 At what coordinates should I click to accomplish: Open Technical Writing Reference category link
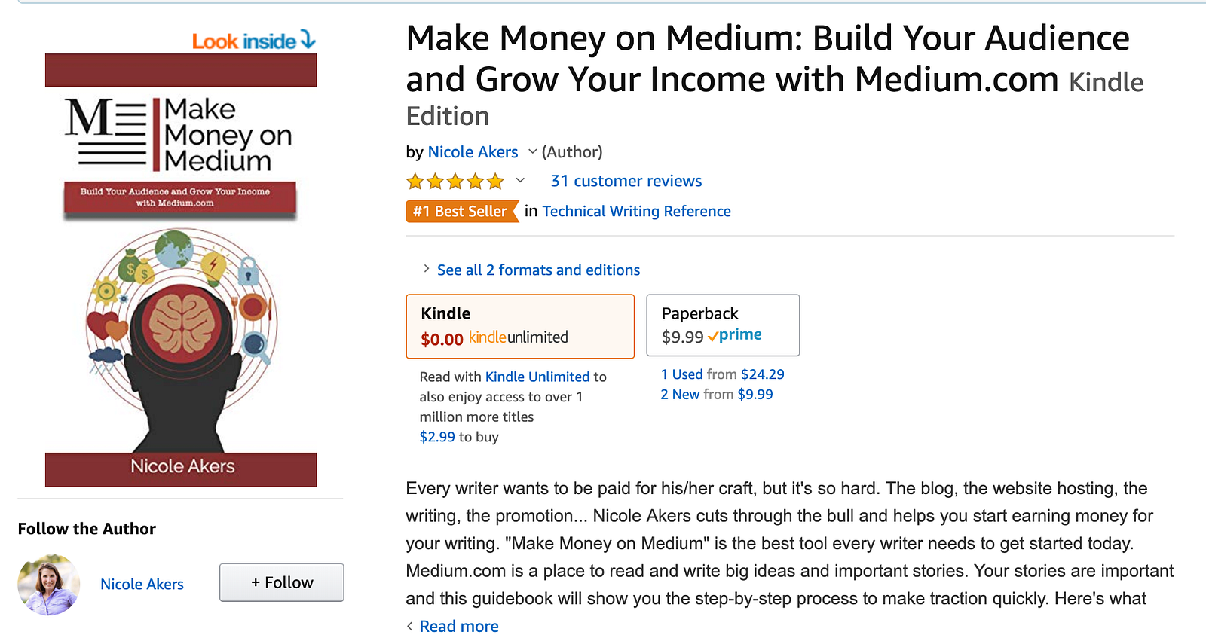pyautogui.click(x=636, y=212)
